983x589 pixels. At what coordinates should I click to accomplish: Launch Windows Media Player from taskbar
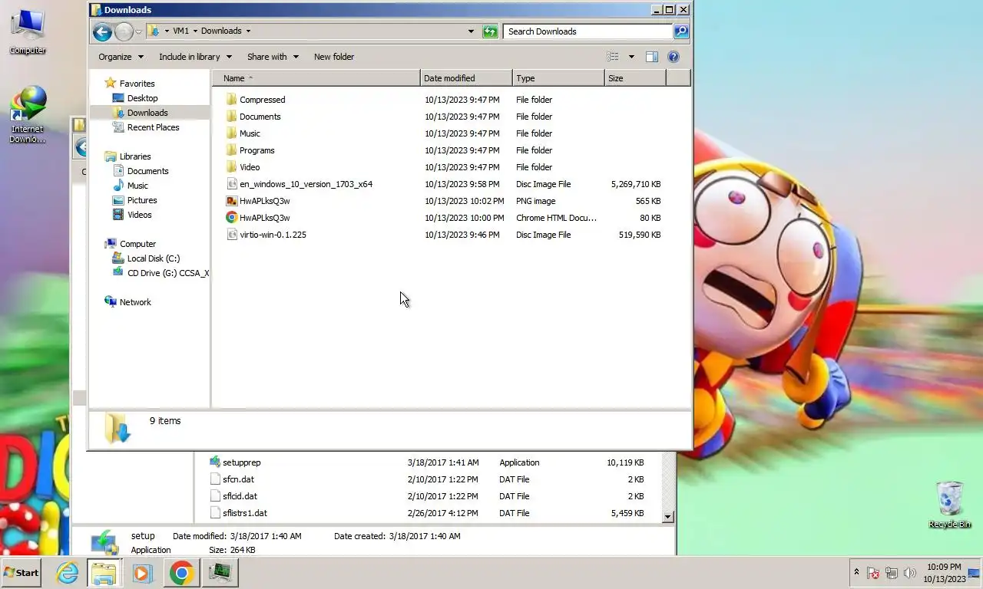point(142,573)
